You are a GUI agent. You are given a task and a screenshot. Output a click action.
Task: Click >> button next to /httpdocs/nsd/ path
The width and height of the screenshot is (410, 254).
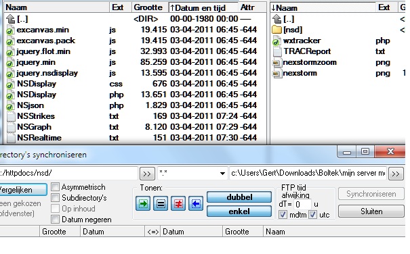point(147,174)
